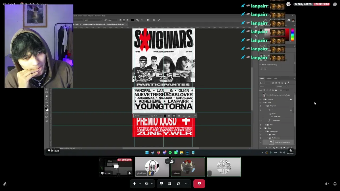Open Firefox from the taskbar
Screen dimensions: 340x191
pos(159,153)
